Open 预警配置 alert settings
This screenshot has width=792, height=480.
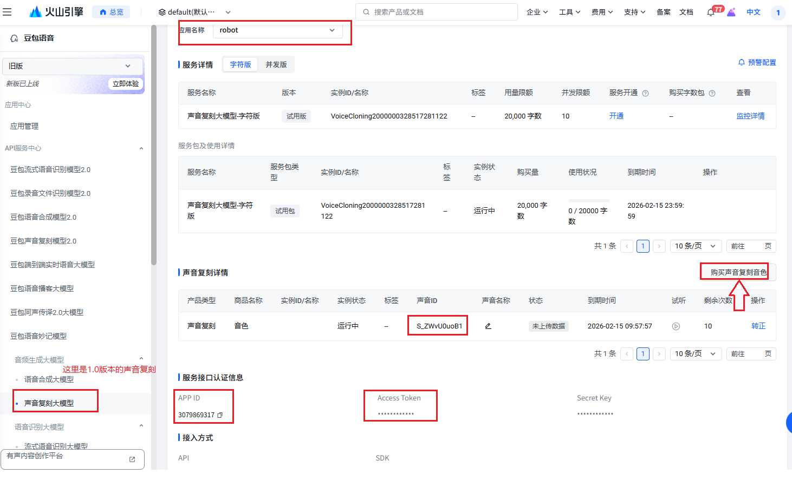coord(757,63)
